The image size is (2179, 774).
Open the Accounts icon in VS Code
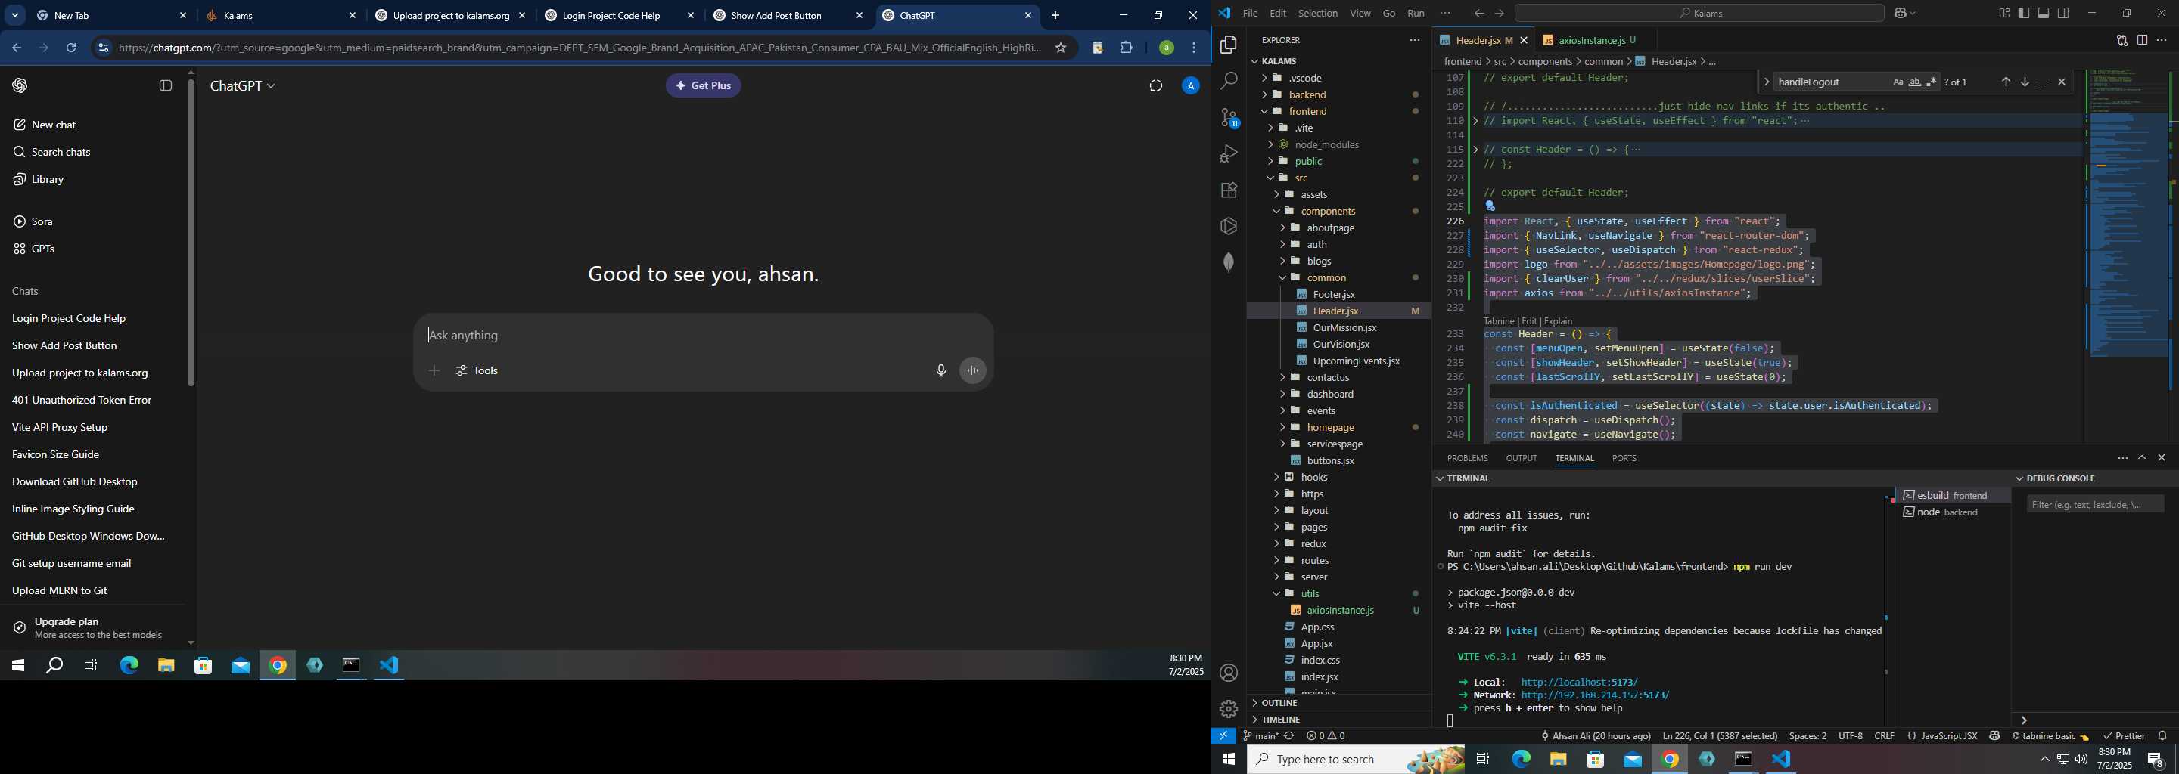[x=1228, y=673]
